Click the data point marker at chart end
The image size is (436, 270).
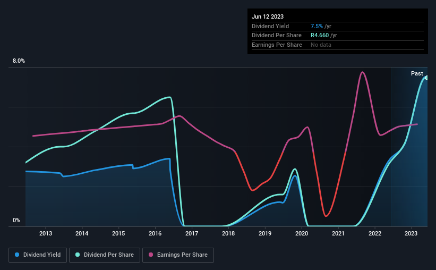pyautogui.click(x=427, y=78)
